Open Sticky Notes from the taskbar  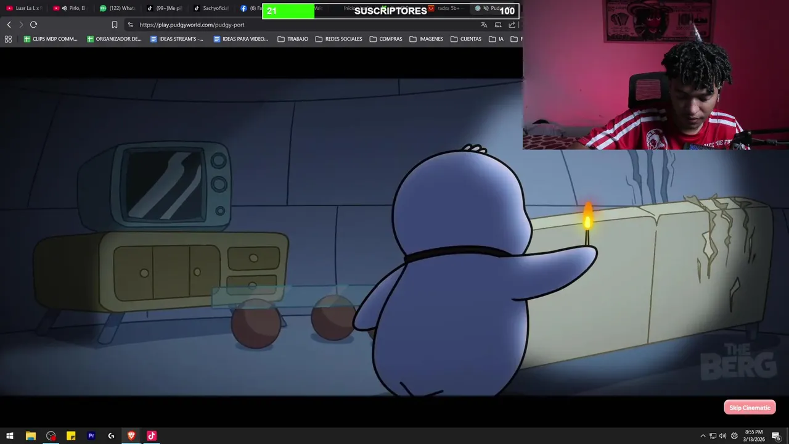coord(71,436)
